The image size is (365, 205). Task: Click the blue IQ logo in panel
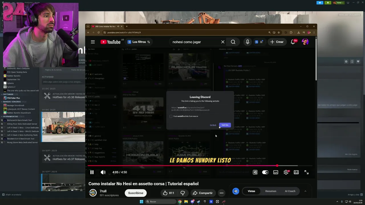[236, 191]
